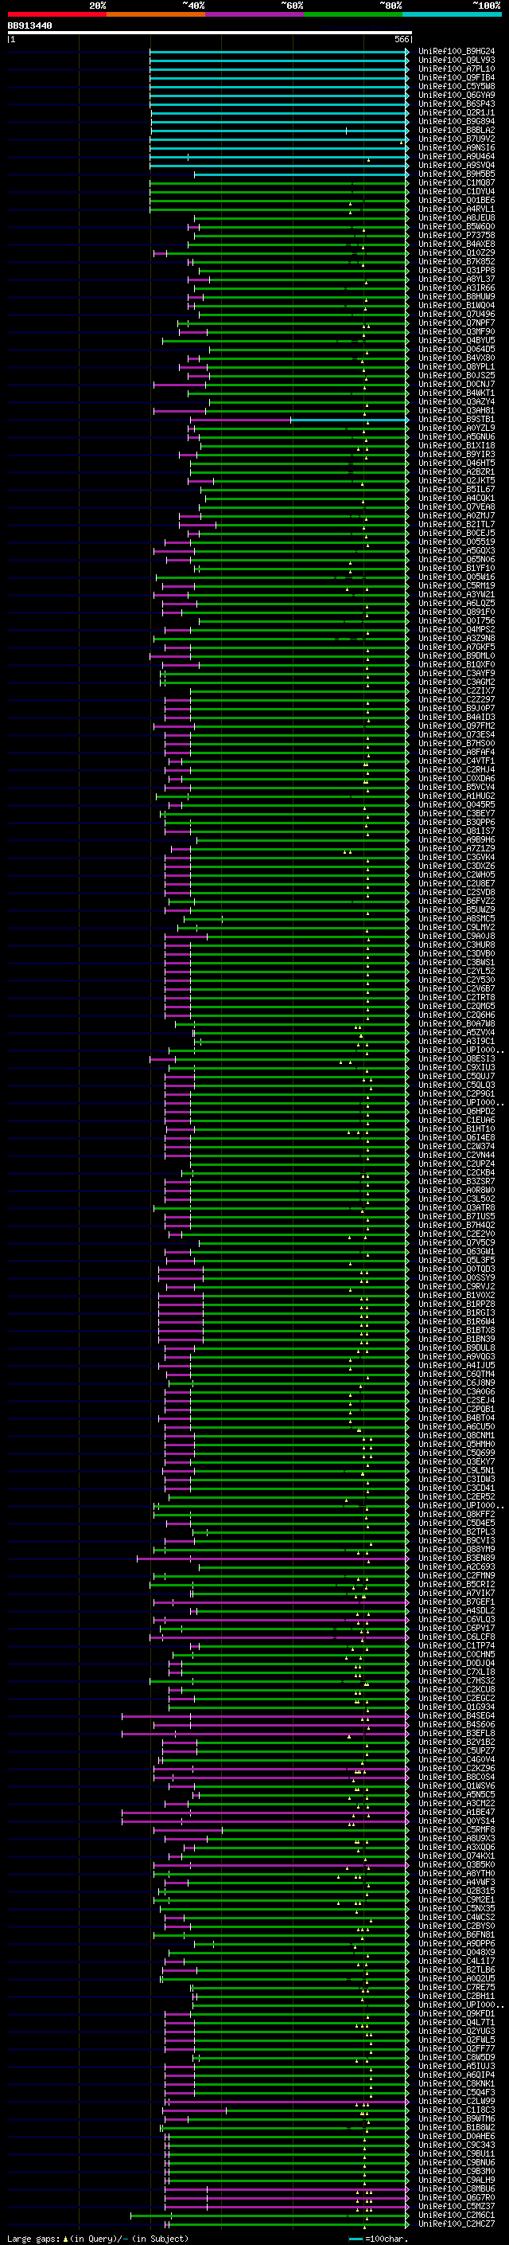Select the UniRef100_C1M087 label
Viewport: 509px width, 2245px height.
456,183
